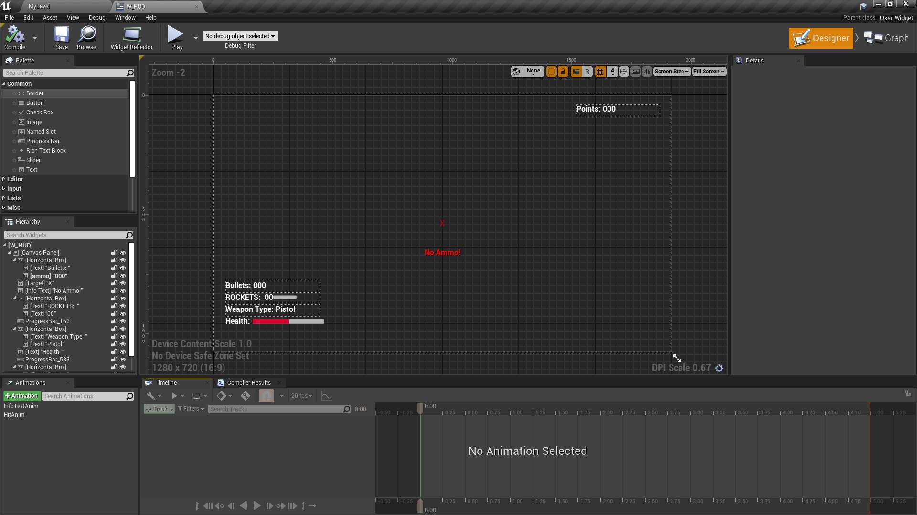Toggle the snap grid icon in viewport toolbar
Image resolution: width=917 pixels, height=515 pixels.
600,72
